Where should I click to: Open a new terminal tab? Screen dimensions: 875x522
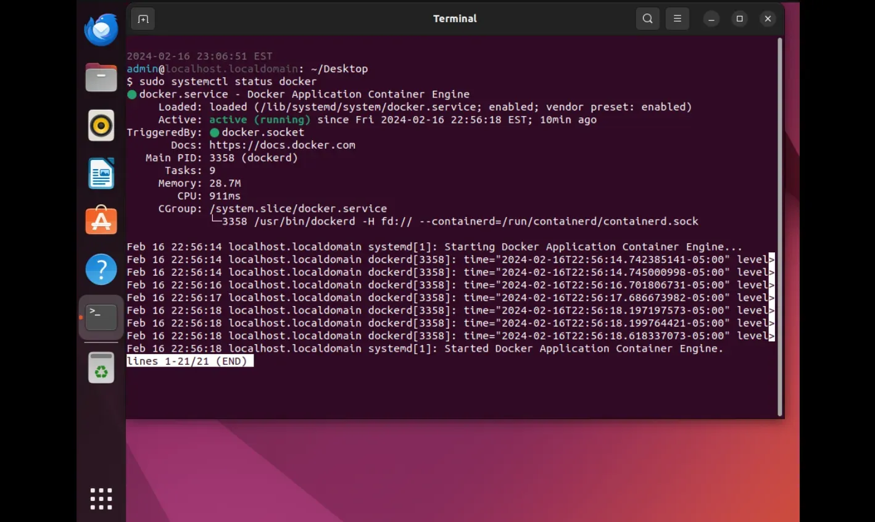click(x=143, y=19)
